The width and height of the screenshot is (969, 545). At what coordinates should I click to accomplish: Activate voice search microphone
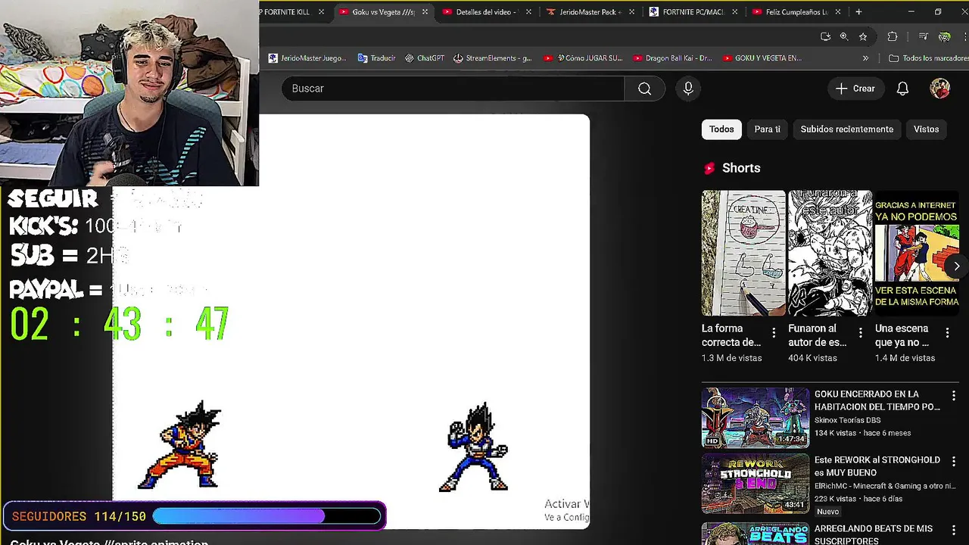pos(688,89)
